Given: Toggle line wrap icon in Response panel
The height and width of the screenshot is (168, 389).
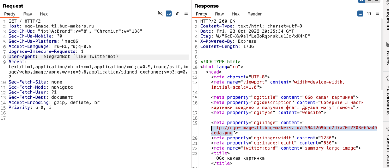Looking at the screenshot, I should [x=360, y=13].
